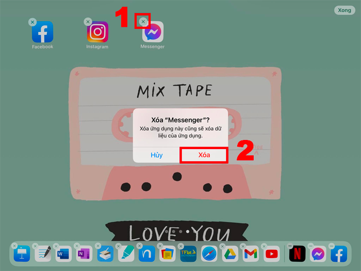Open Keynote from the dock
This screenshot has width=361, height=271.
(x=22, y=253)
